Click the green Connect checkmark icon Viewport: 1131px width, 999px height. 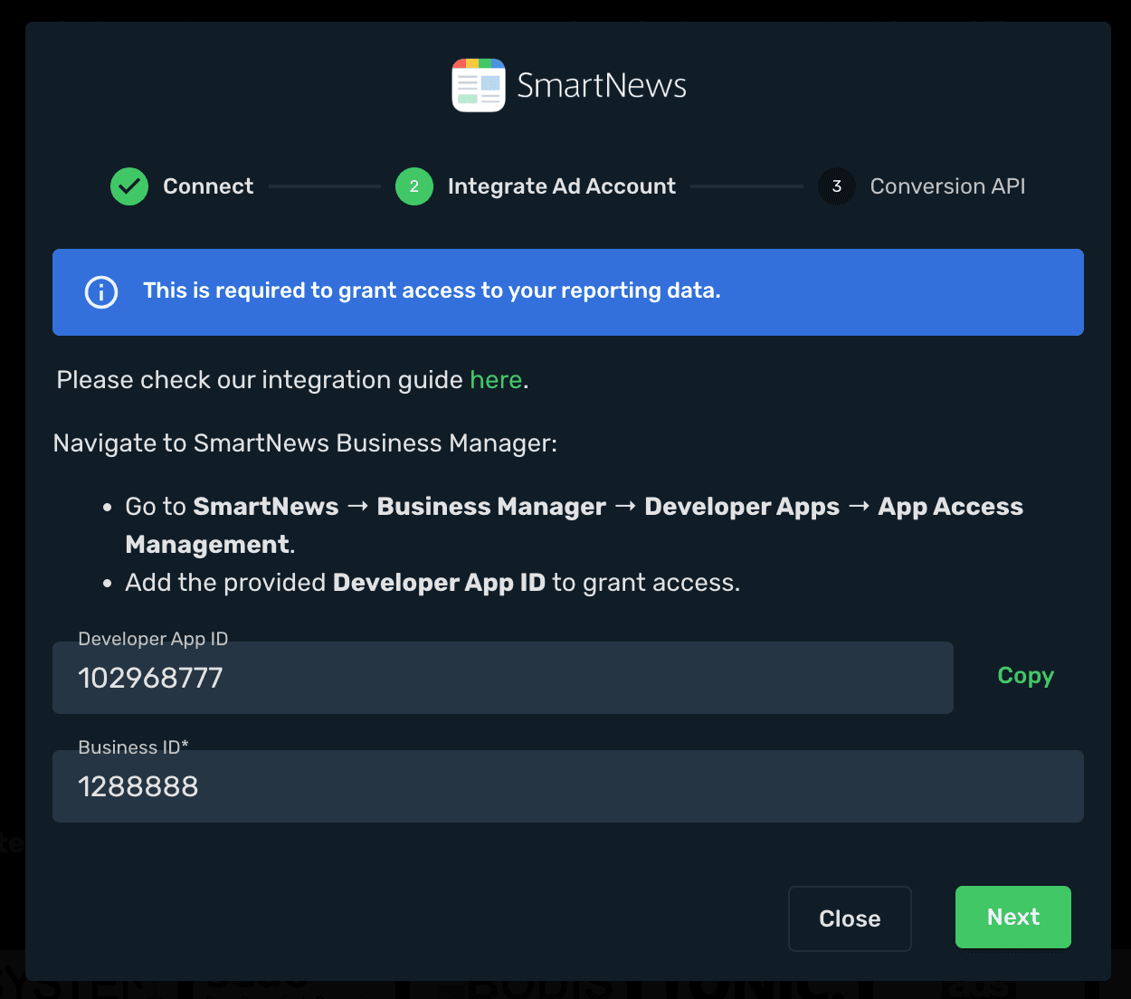pos(129,186)
